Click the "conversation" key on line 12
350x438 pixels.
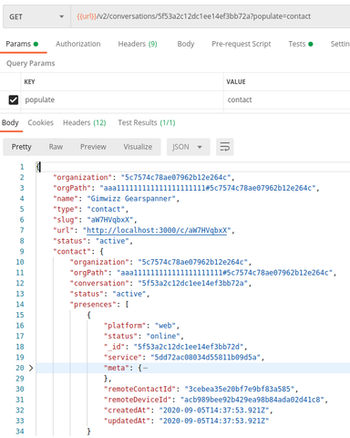tap(99, 283)
